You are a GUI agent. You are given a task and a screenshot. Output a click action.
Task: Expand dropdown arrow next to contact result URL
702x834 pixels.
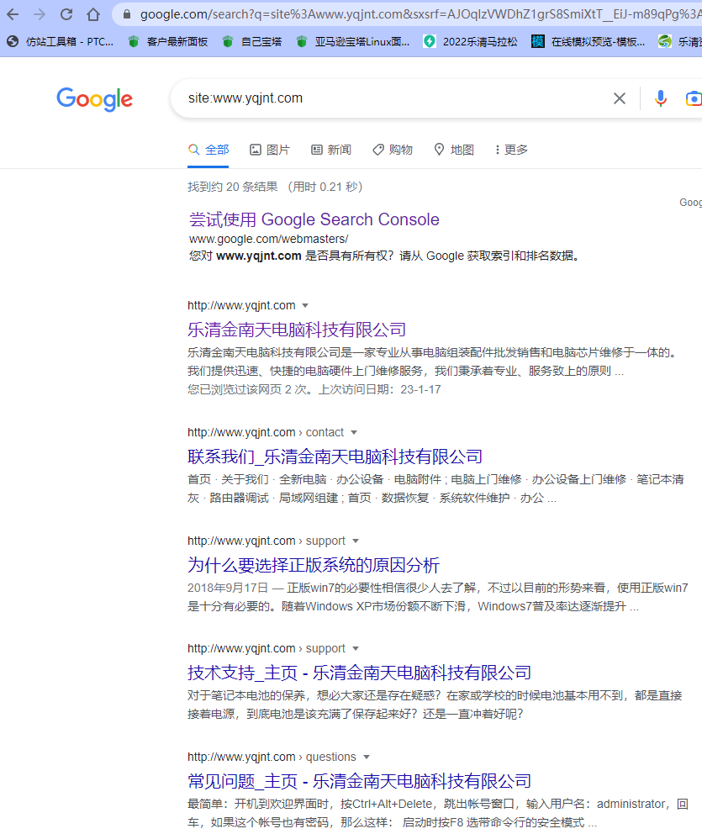(x=353, y=433)
